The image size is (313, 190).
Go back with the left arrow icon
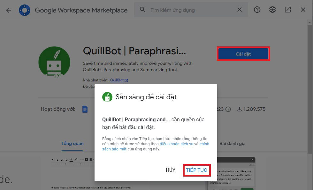point(9,10)
